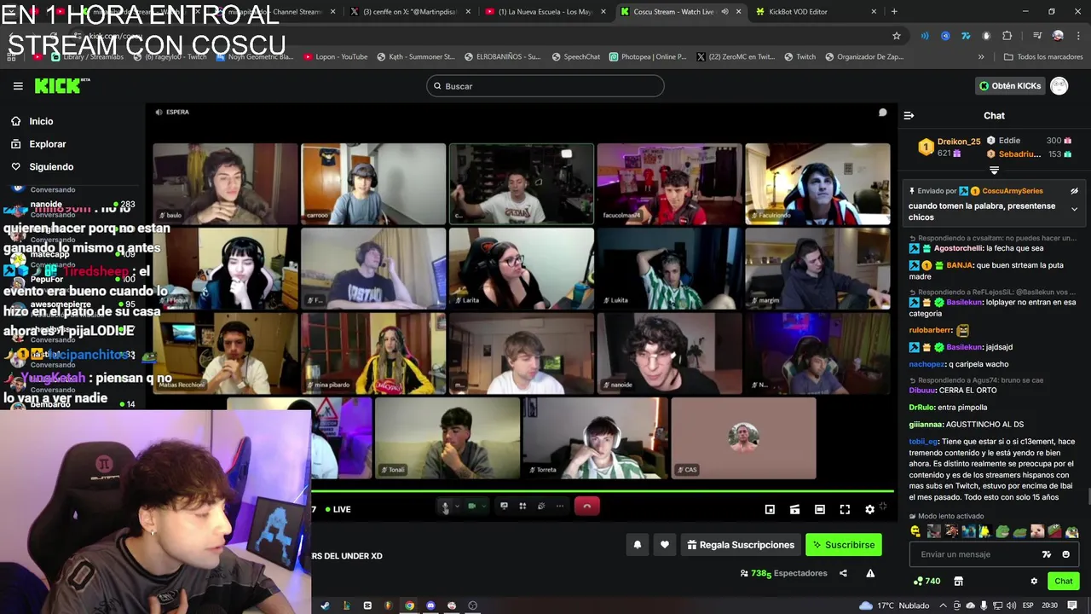Enter fullscreen on the video player
The height and width of the screenshot is (614, 1091).
[845, 510]
